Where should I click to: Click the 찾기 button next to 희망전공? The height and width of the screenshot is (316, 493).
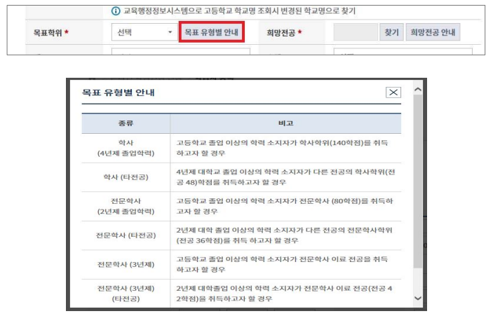point(391,32)
